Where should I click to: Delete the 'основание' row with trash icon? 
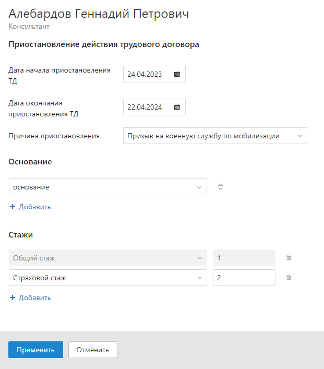tap(221, 187)
